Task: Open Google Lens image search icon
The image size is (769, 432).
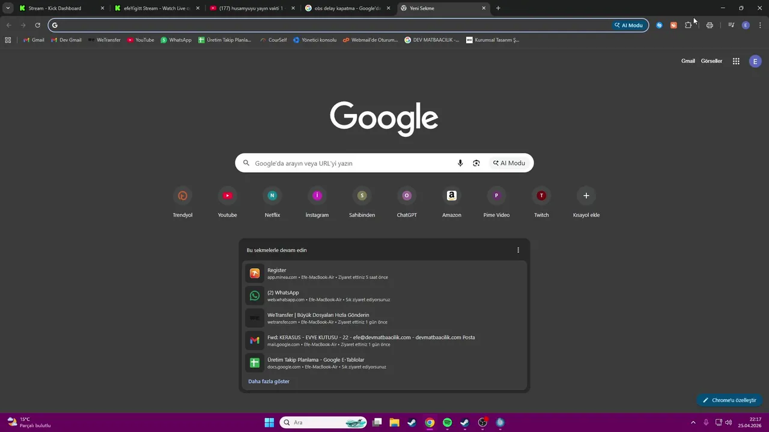Action: click(x=476, y=163)
